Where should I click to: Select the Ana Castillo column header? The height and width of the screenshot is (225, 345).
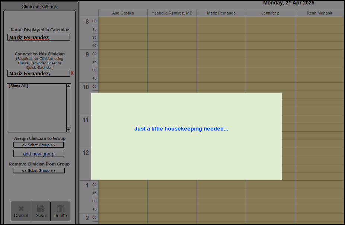click(x=123, y=13)
